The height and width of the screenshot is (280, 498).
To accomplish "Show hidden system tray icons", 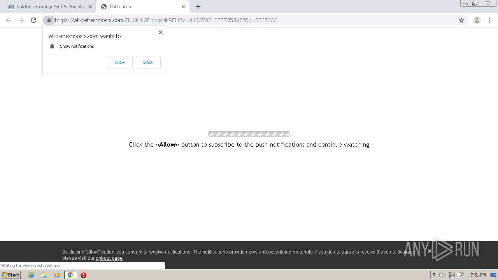I will [x=434, y=275].
